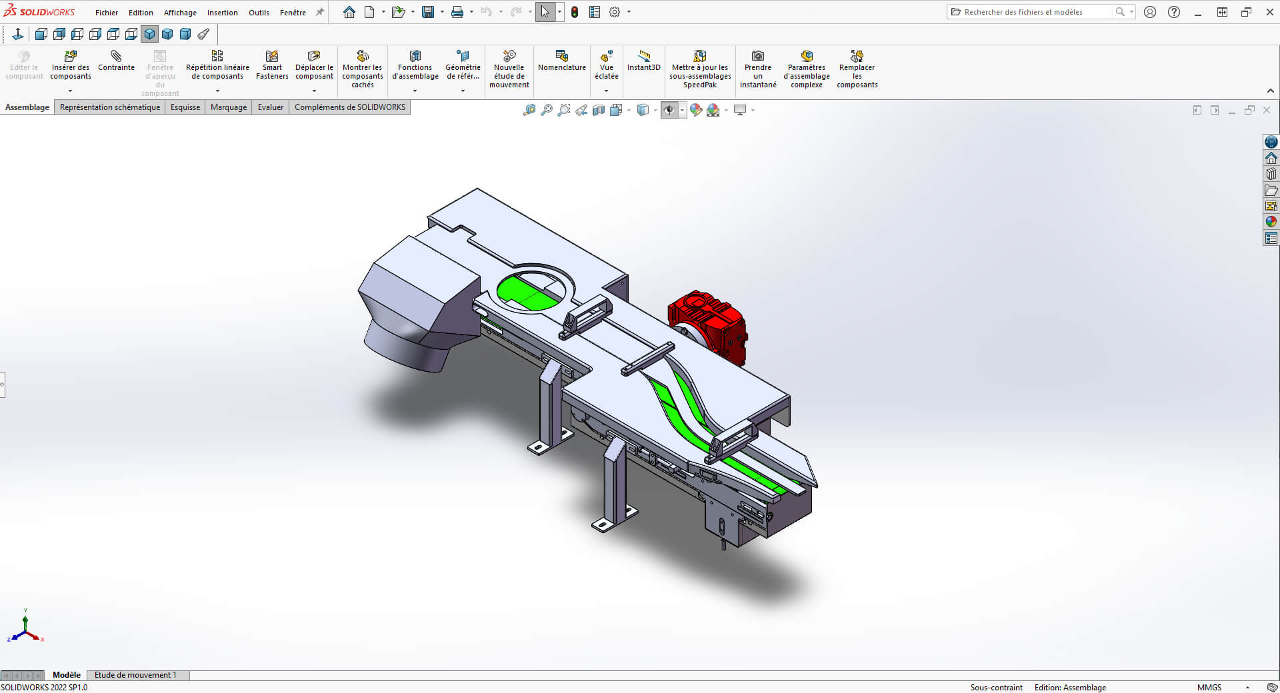The image size is (1280, 693).
Task: Open File Explorer folder in task pane
Action: point(1271,190)
